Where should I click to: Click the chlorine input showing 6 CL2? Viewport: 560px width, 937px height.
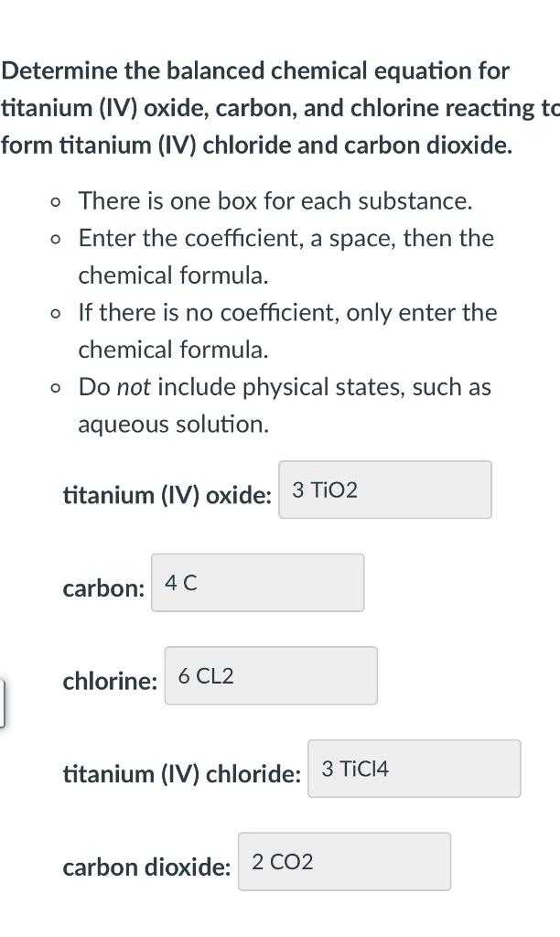pos(271,675)
